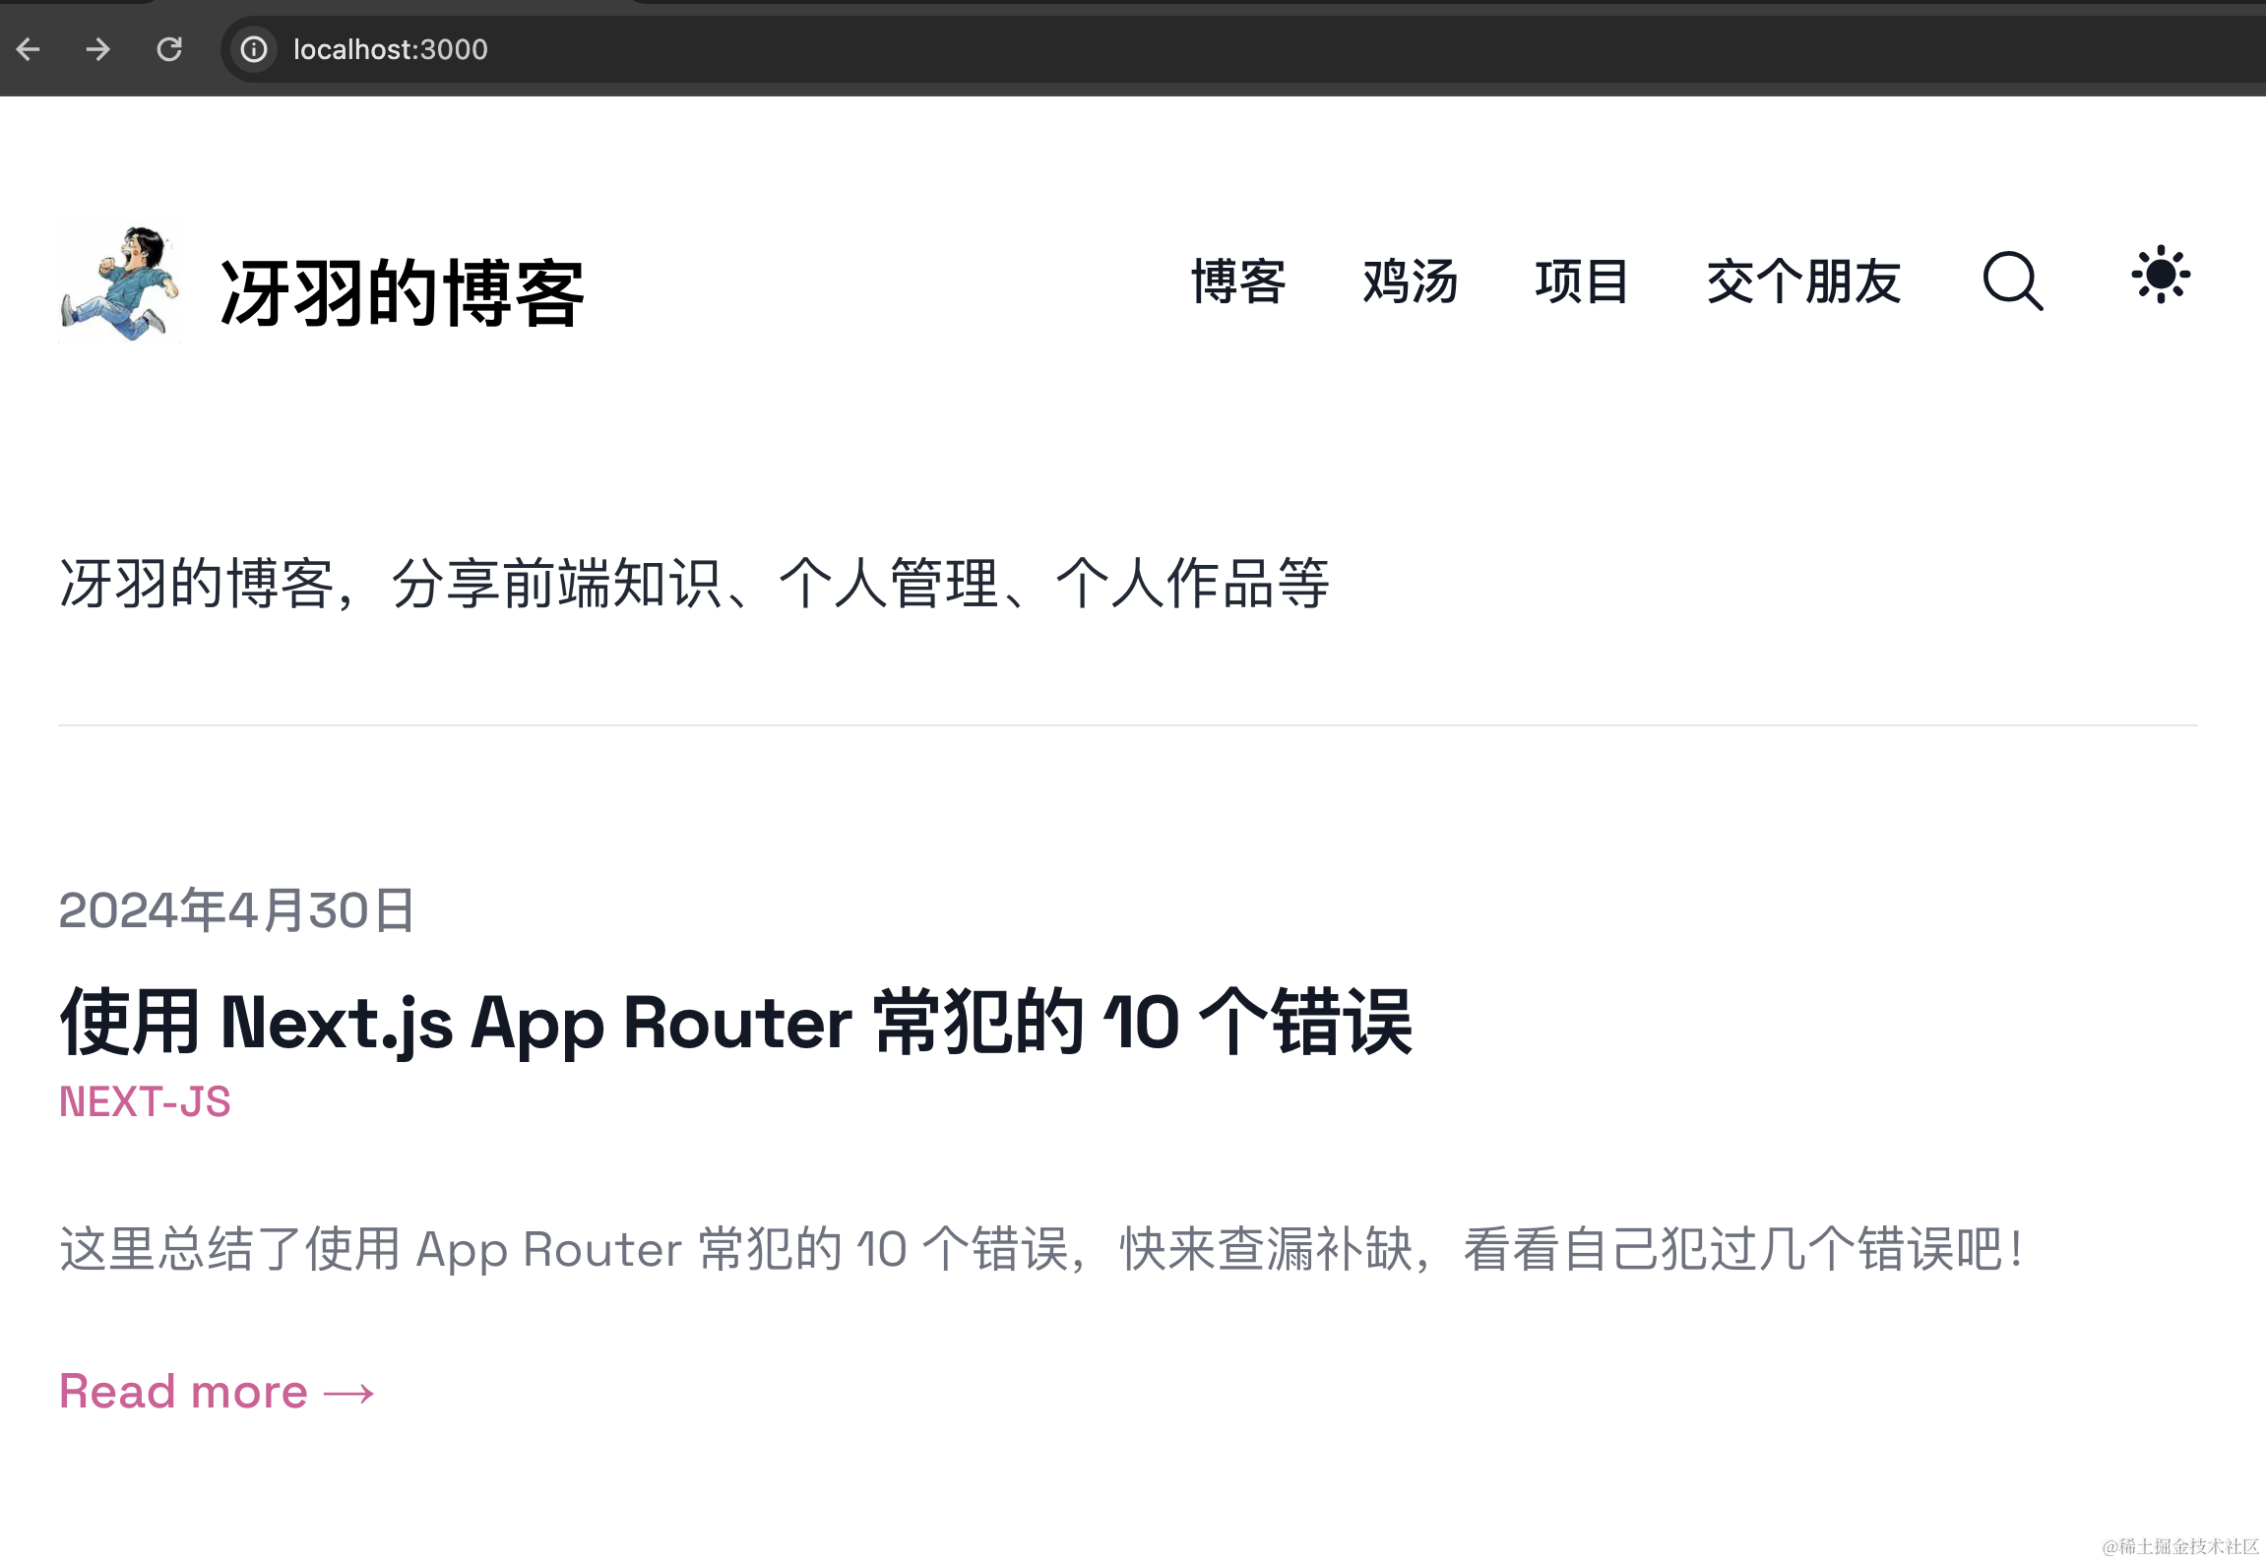
Task: Click the site info icon in address bar
Action: (254, 49)
